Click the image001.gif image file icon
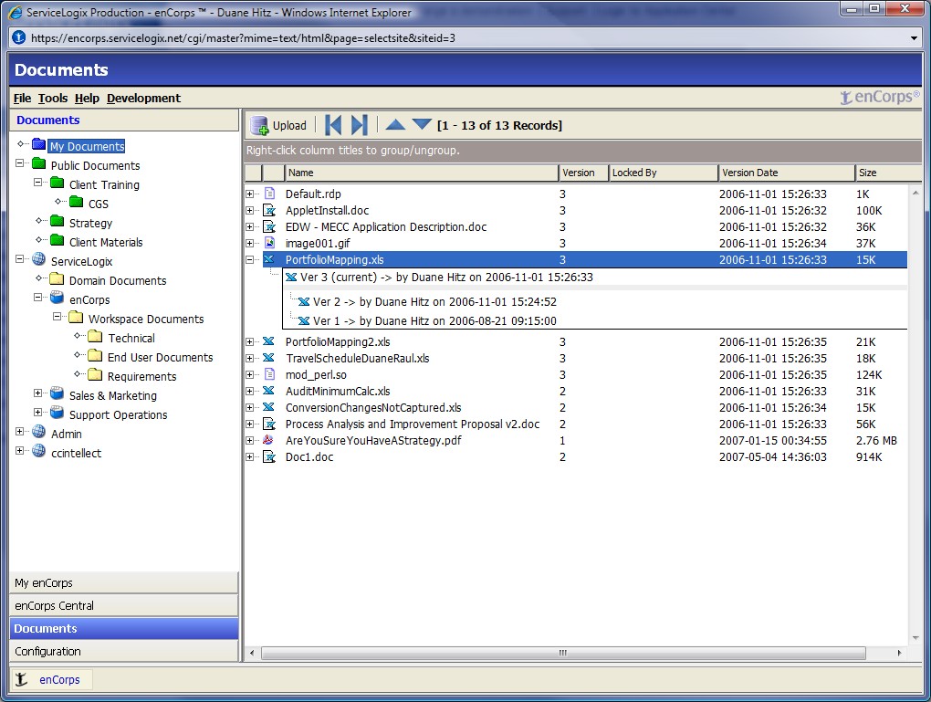The image size is (931, 702). 269,242
